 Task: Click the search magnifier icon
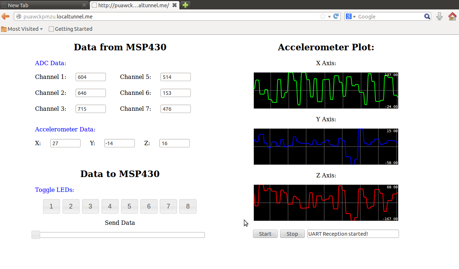(427, 16)
